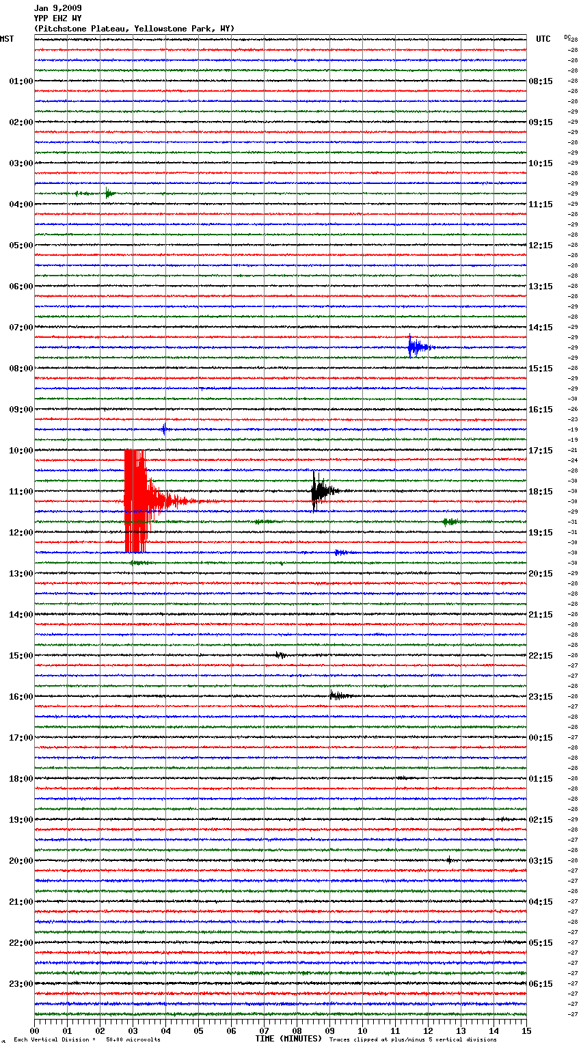Screen dimensions: 581x1049
Task: Click the 16:00 MST time label
Action: click(x=21, y=697)
